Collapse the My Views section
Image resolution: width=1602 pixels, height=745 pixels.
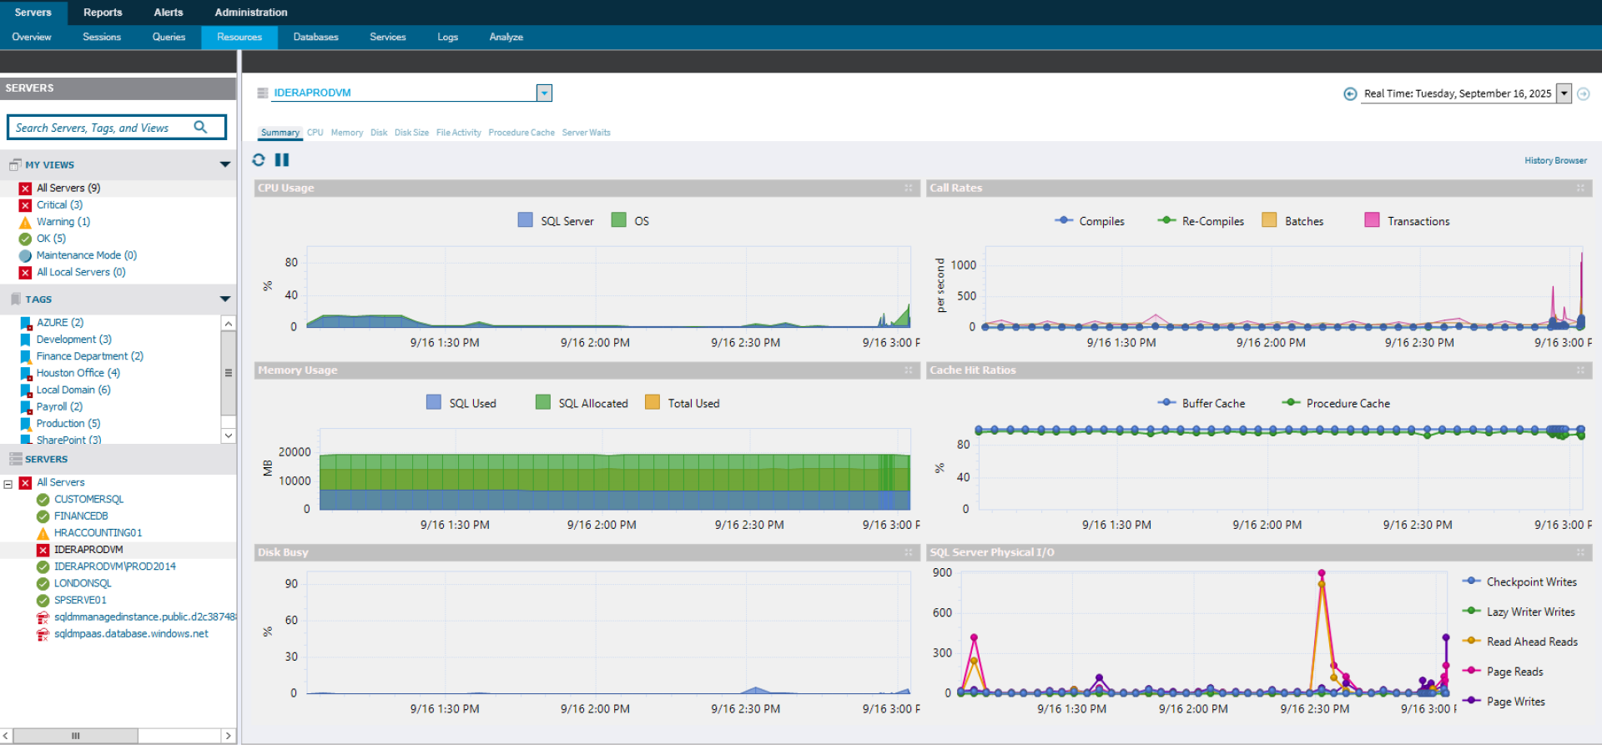[224, 164]
